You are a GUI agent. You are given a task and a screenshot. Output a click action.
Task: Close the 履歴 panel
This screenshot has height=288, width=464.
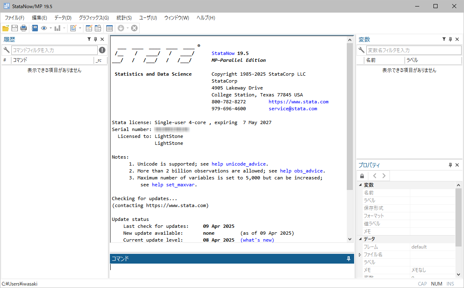102,39
